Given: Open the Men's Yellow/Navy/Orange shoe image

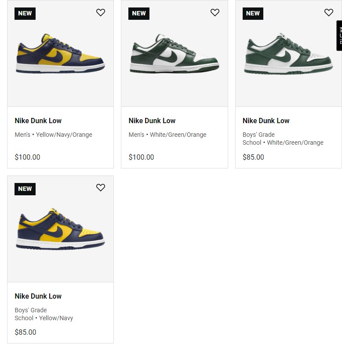Looking at the screenshot, I should click(x=60, y=54).
